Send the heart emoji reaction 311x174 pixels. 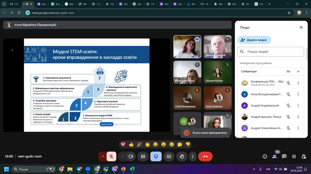(x=123, y=144)
